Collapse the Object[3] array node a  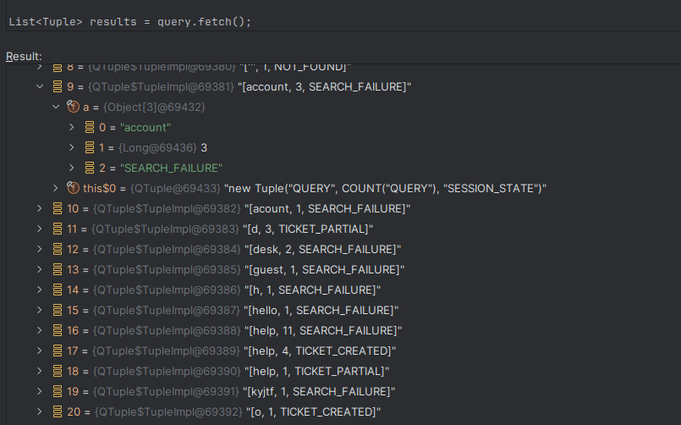[x=56, y=107]
